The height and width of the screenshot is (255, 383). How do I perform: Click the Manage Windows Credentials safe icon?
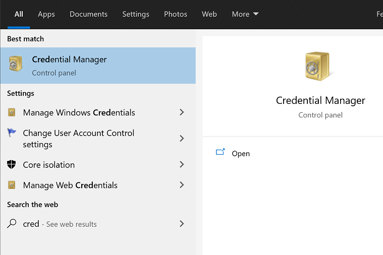12,112
